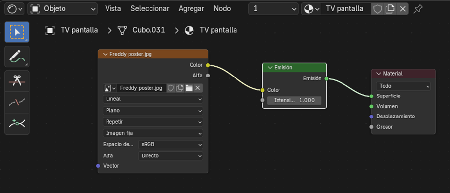Unlink the TV pantalla material

click(403, 9)
